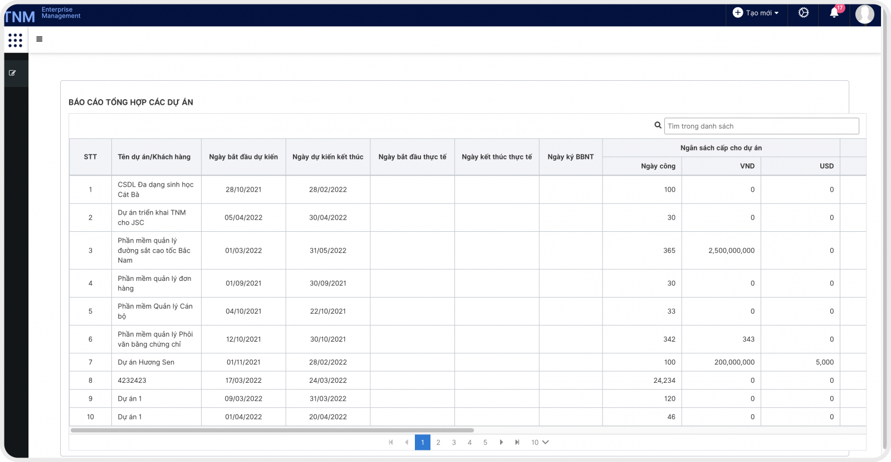Change rows per page dropdown showing 10
Image resolution: width=891 pixels, height=462 pixels.
pos(540,442)
